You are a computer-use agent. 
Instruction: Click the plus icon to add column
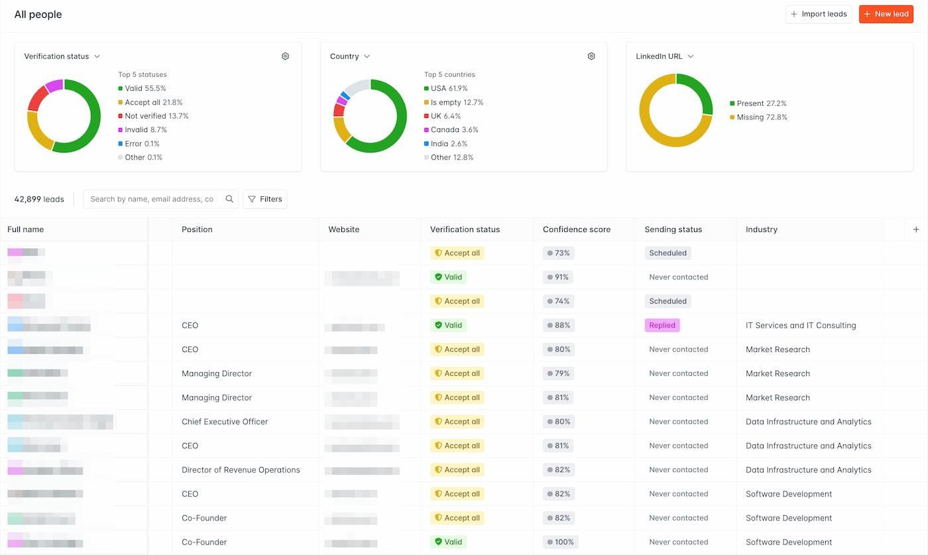pyautogui.click(x=916, y=229)
